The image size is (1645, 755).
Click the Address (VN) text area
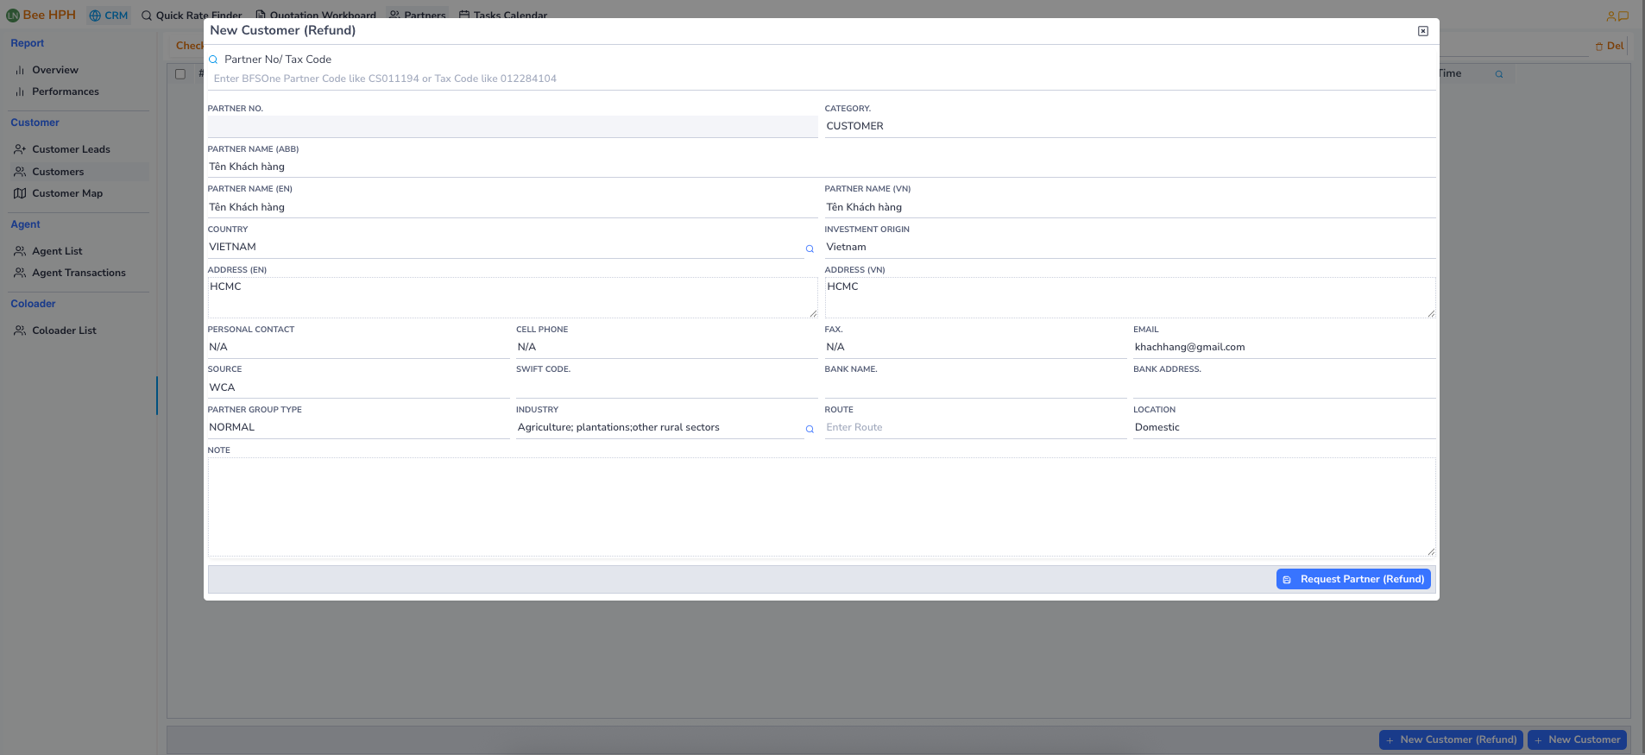point(1130,298)
